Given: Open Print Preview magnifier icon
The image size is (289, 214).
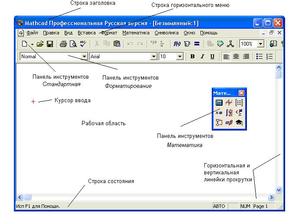Looking at the screenshot, I should [x=73, y=44].
